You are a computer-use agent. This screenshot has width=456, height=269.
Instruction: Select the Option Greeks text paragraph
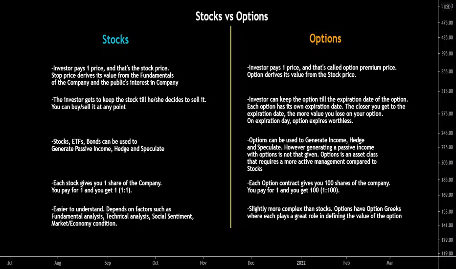tap(324, 212)
